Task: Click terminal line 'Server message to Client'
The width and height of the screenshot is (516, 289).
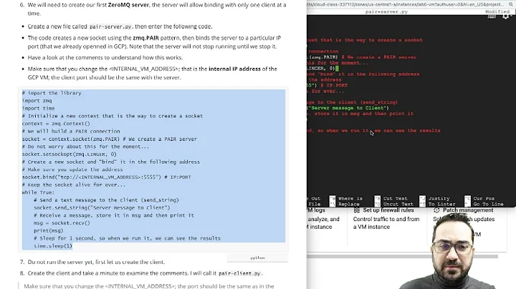Action: pyautogui.click(x=348, y=108)
